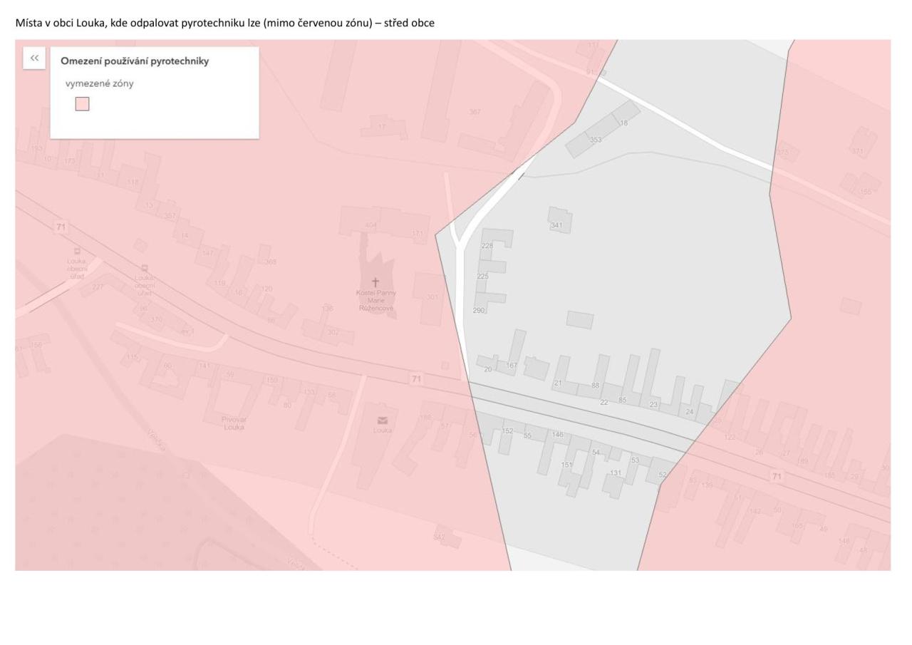Select building number 341 on the map

point(556,225)
